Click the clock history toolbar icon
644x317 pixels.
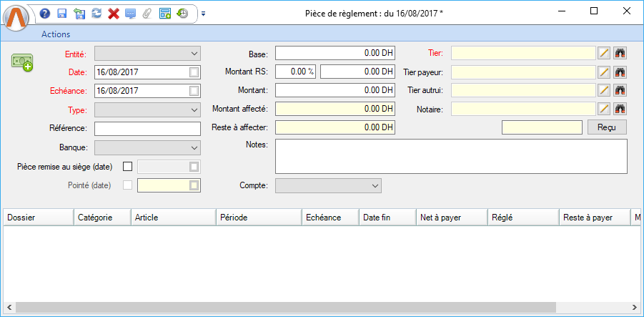tap(182, 13)
